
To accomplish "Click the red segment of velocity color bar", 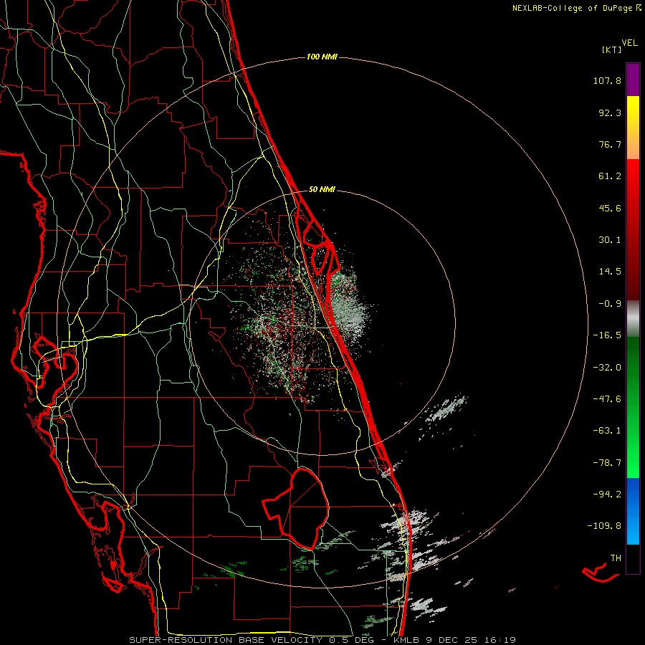I will [x=633, y=229].
